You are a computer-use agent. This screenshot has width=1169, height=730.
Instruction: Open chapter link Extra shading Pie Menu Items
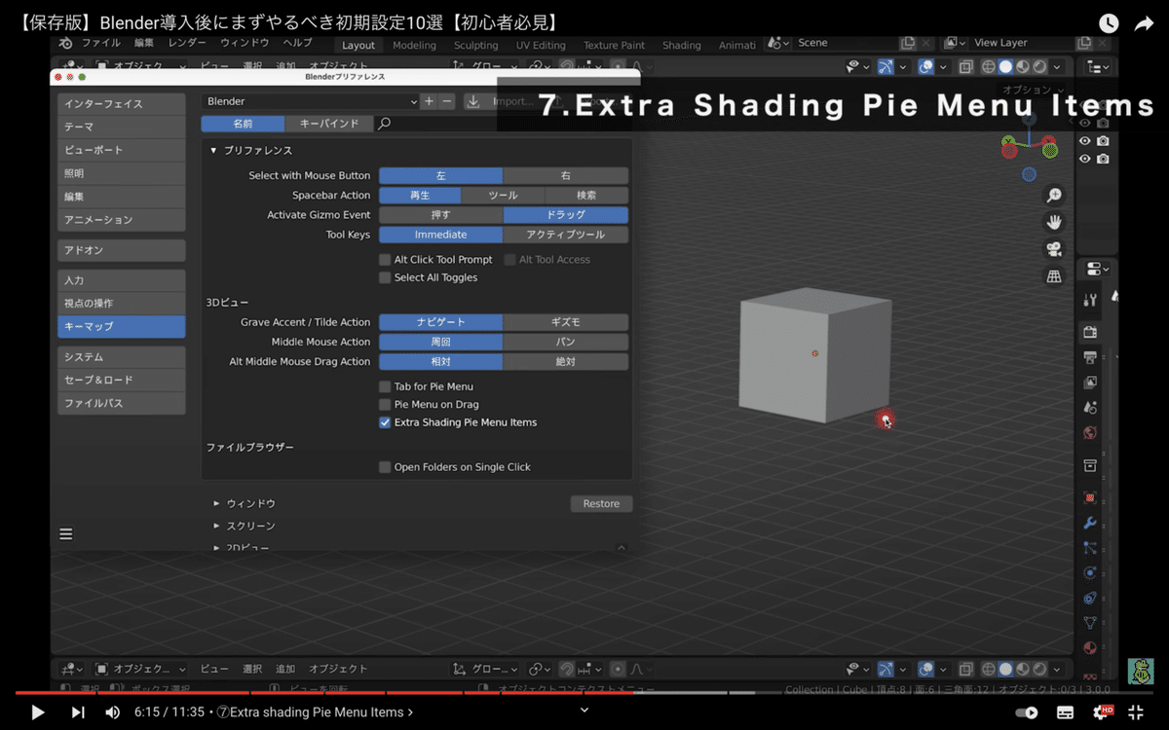(x=314, y=712)
